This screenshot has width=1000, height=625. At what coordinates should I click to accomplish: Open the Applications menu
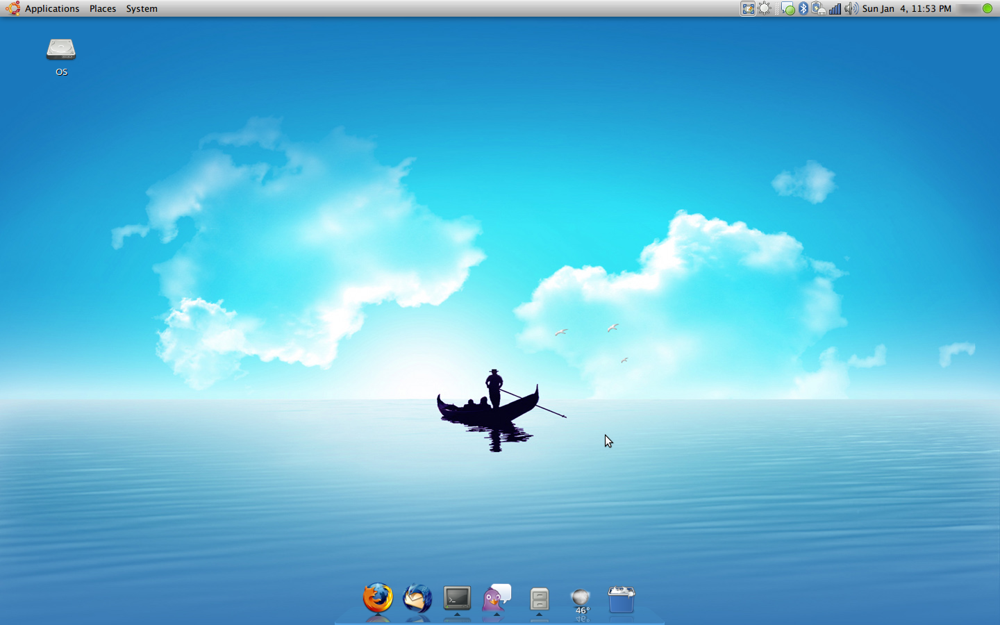(x=51, y=8)
